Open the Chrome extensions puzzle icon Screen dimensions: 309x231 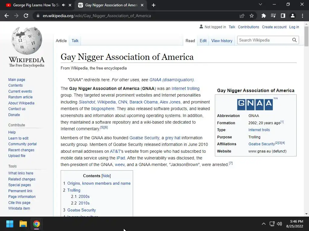tap(263, 16)
